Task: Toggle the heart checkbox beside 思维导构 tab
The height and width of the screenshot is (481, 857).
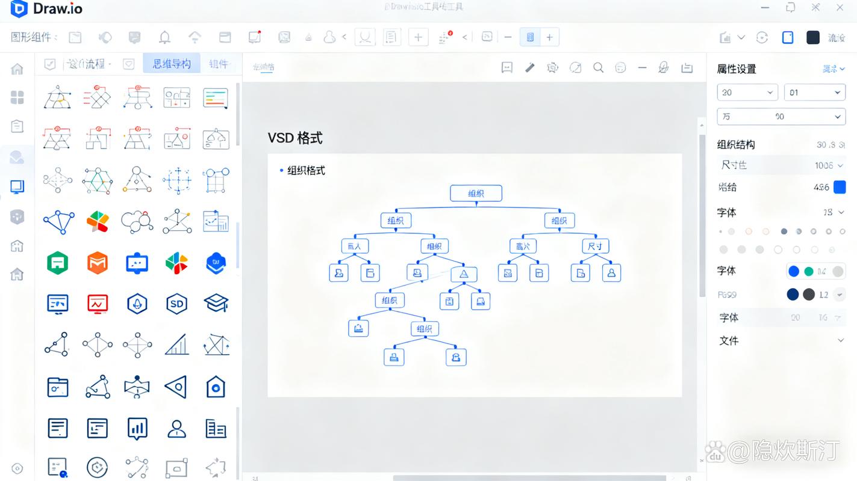Action: click(x=128, y=64)
